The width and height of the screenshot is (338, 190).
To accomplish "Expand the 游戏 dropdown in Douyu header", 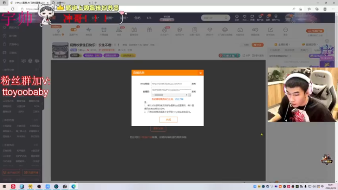I will click(124, 18).
